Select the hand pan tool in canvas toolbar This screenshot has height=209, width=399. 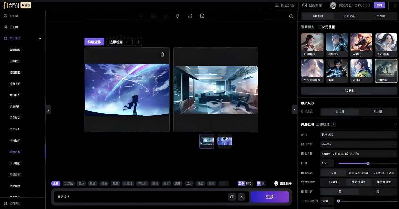177,16
